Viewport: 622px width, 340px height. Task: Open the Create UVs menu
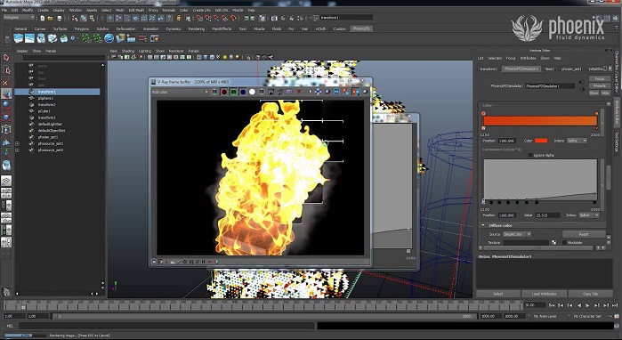click(x=202, y=10)
